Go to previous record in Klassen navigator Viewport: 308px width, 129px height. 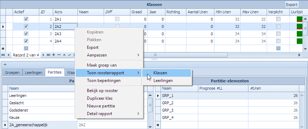point(8,55)
